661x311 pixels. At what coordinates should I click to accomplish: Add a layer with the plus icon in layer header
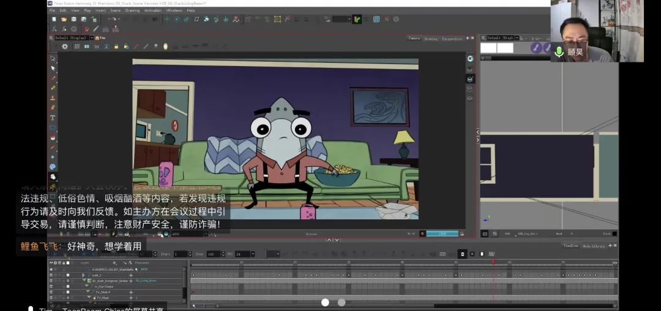(x=114, y=263)
